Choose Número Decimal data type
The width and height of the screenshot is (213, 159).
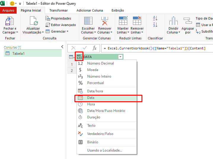coord(106,63)
